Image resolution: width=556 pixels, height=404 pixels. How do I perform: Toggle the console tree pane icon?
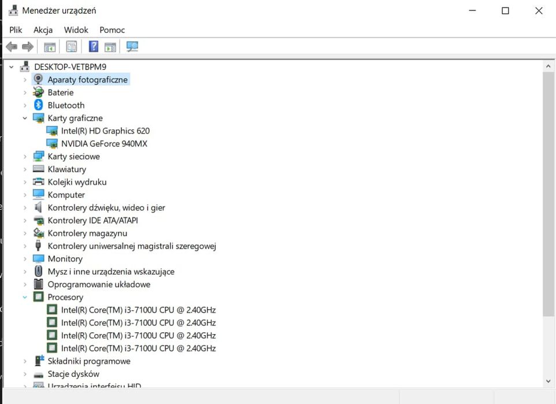[50, 47]
